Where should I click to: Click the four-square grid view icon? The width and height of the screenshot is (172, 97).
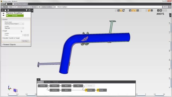click(x=152, y=11)
